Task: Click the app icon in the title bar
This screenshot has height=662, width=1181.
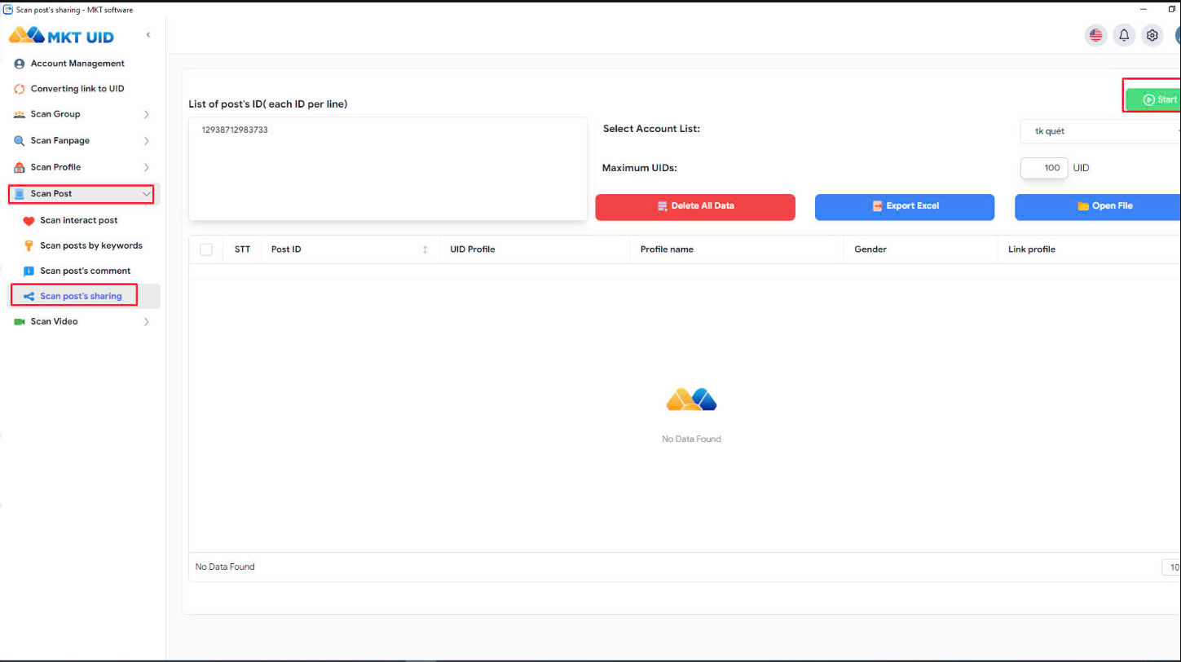Action: pos(8,10)
